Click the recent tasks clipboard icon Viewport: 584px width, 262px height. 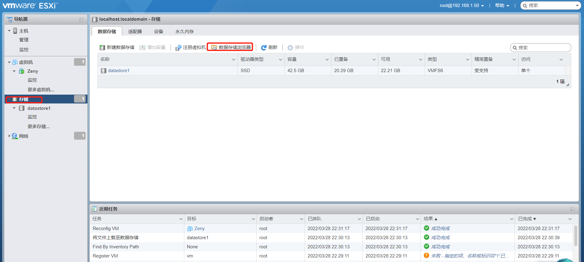click(94, 209)
